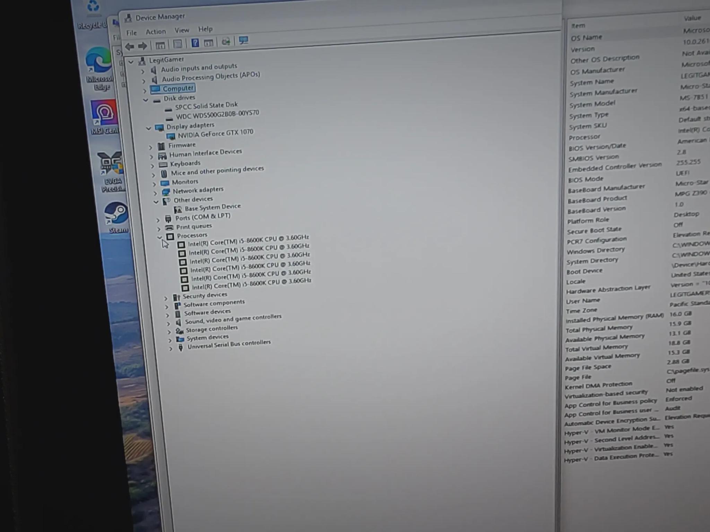
Task: Collapse the Display adapters category
Action: [x=148, y=128]
